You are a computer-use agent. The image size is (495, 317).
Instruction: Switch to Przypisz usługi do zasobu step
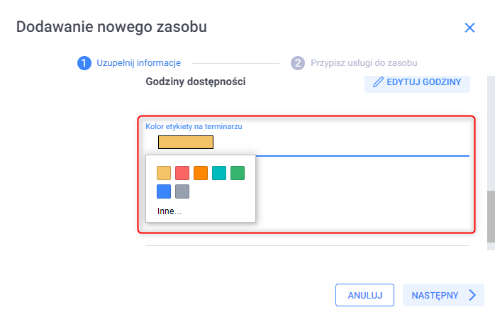tap(363, 62)
